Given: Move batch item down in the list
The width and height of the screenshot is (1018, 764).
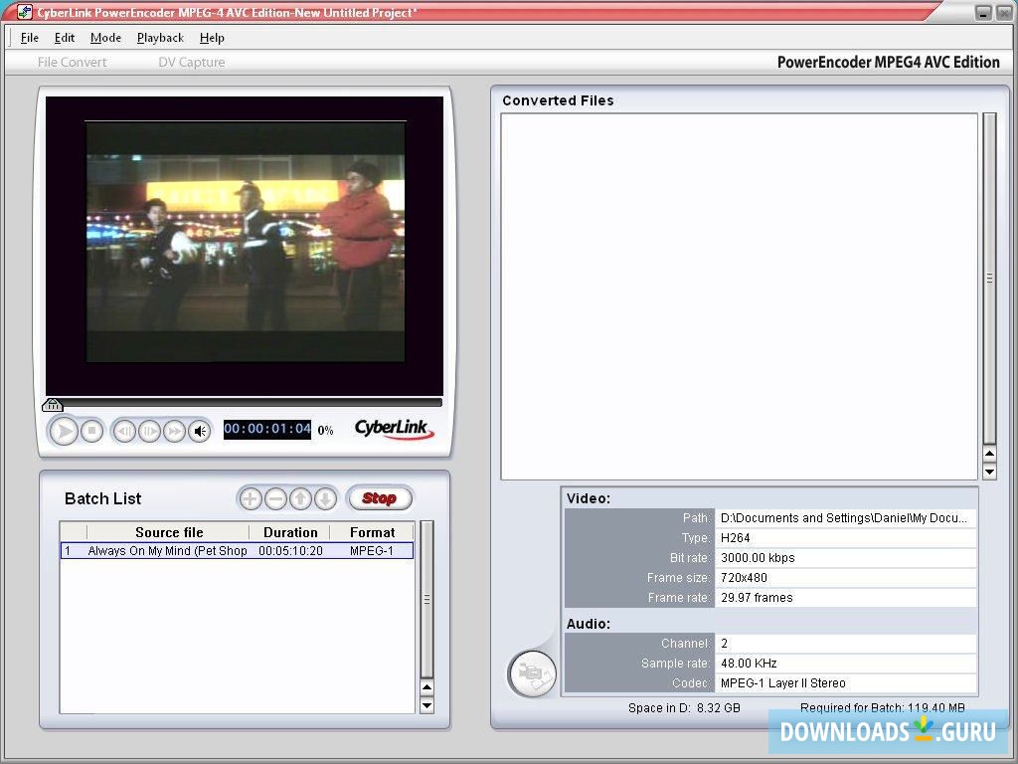Looking at the screenshot, I should (325, 498).
